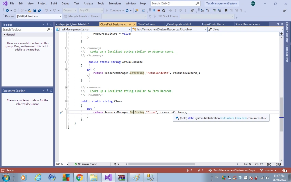Click the pending changes pencil count
Image resolution: width=291 pixels, height=182 pixels.
click(201, 170)
